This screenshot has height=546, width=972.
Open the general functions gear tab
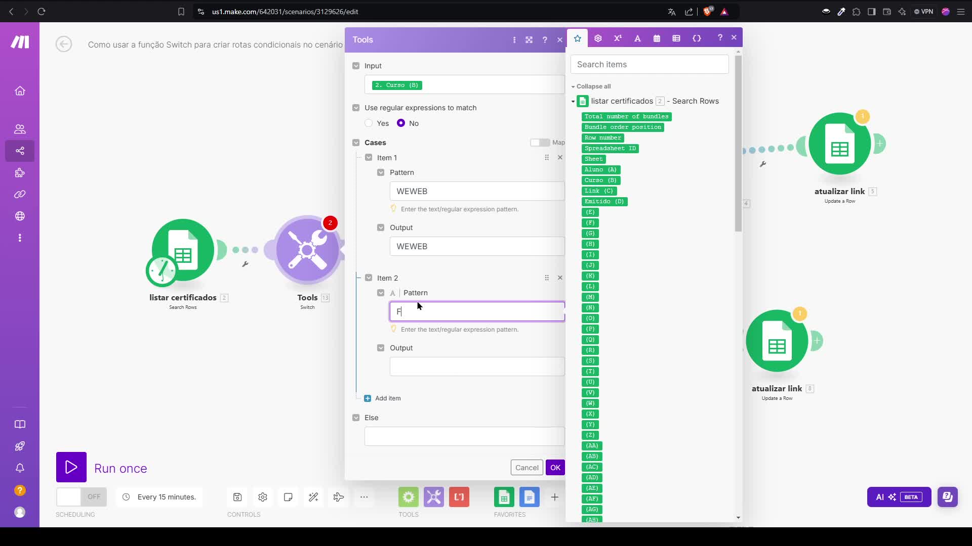(598, 38)
